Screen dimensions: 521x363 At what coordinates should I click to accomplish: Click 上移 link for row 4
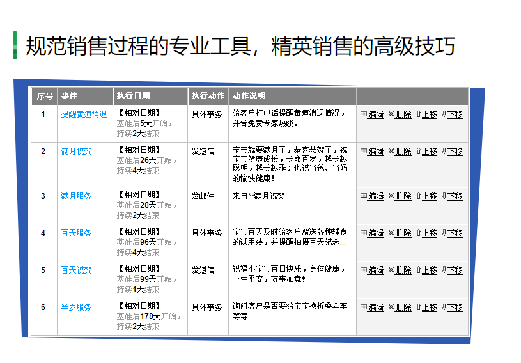point(430,233)
